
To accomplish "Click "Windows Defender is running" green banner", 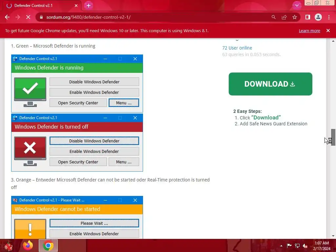I will [x=77, y=68].
